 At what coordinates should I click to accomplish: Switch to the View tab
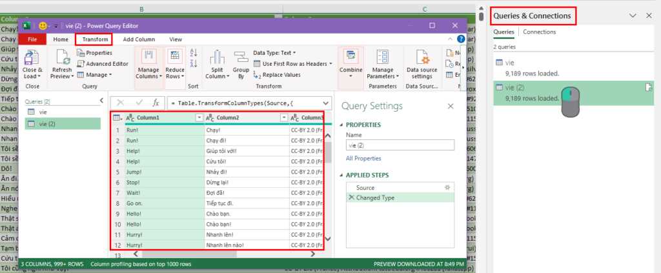(176, 39)
